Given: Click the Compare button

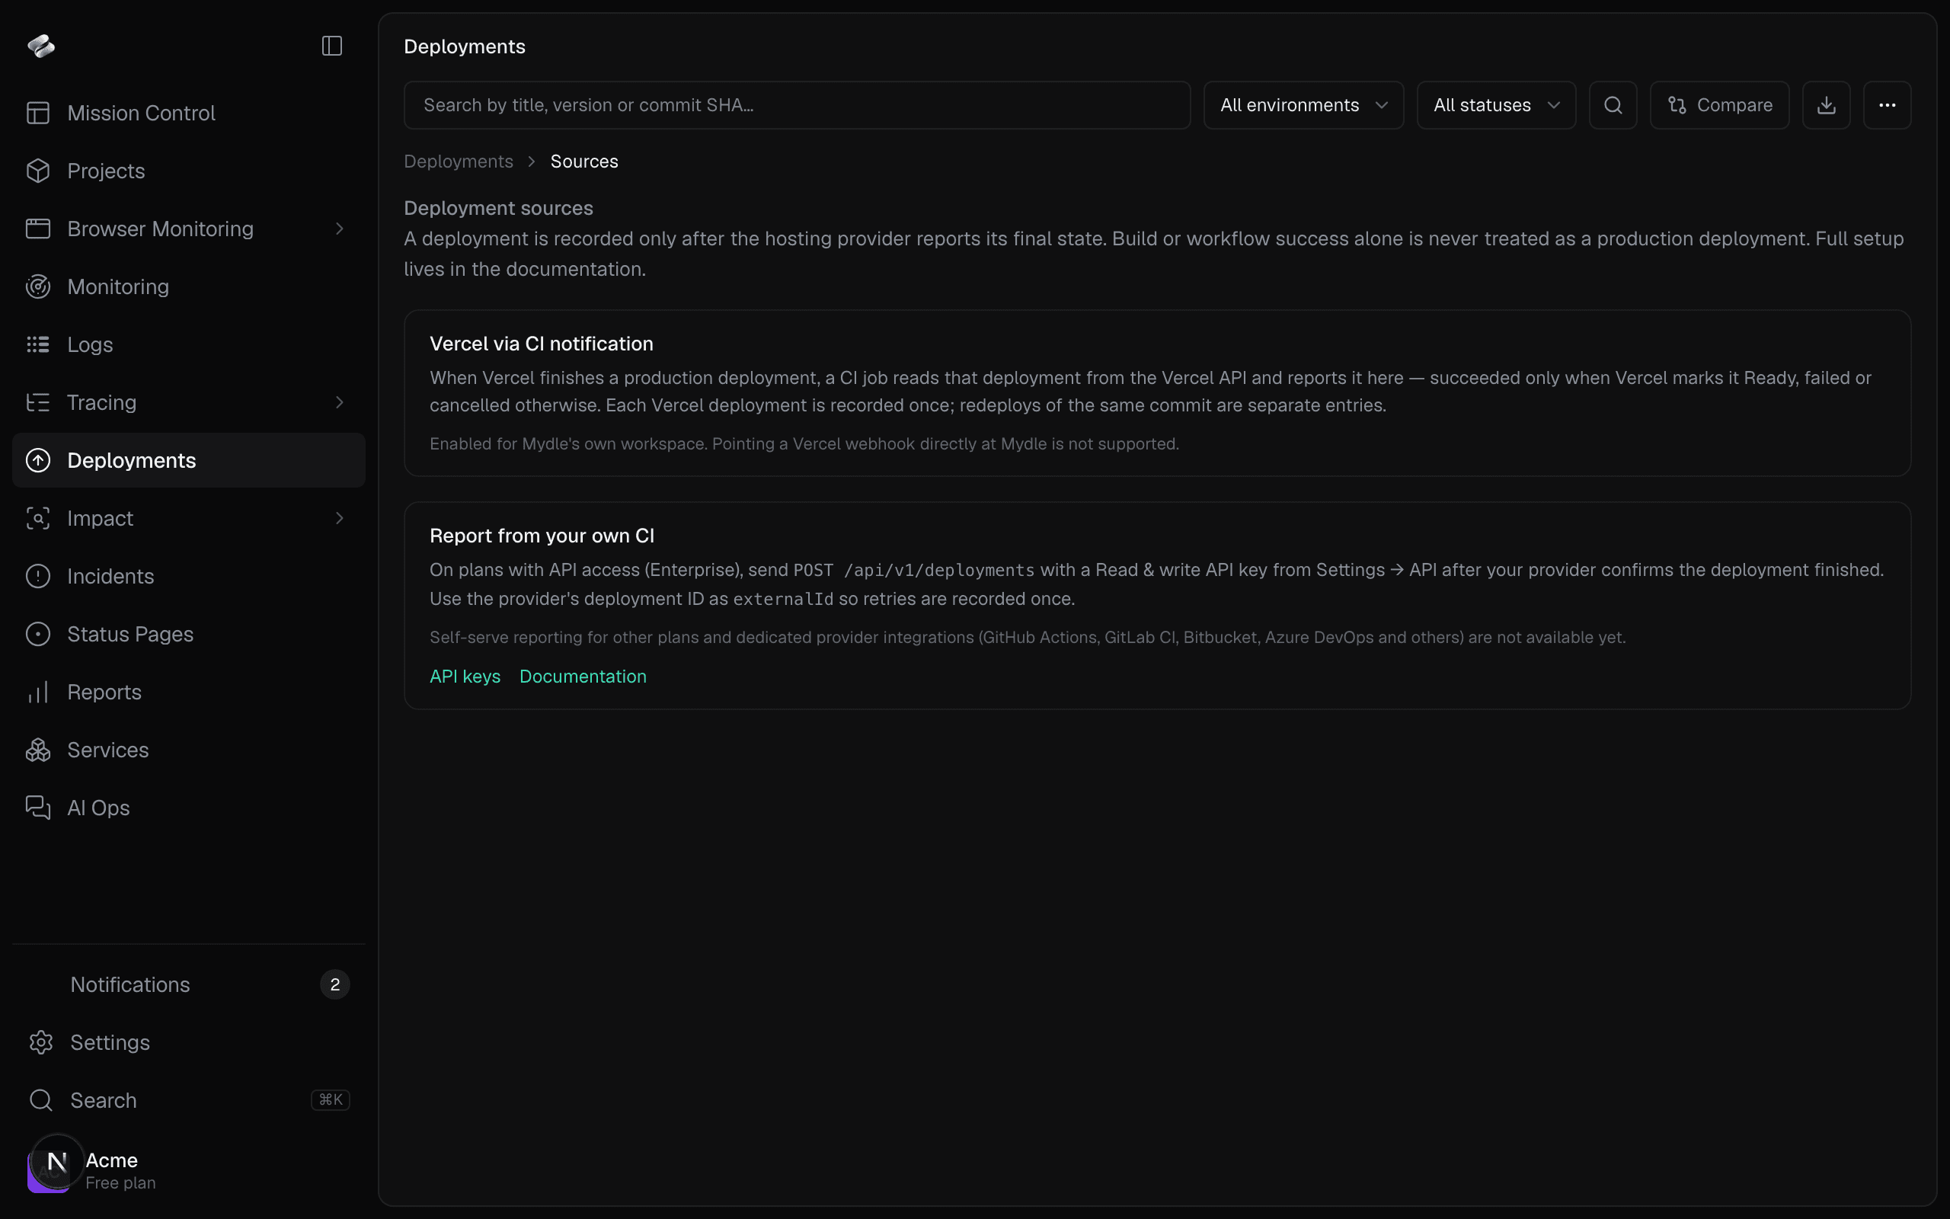Looking at the screenshot, I should point(1719,105).
